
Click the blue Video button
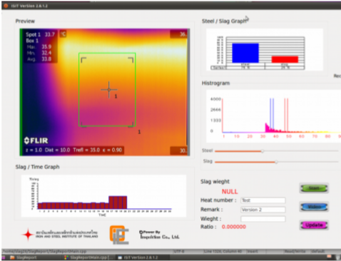click(x=314, y=207)
